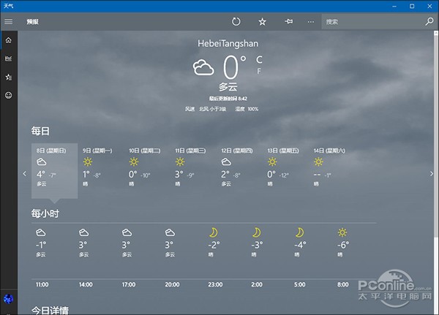
Task: Show previous days with left arrow
Action: click(25, 174)
